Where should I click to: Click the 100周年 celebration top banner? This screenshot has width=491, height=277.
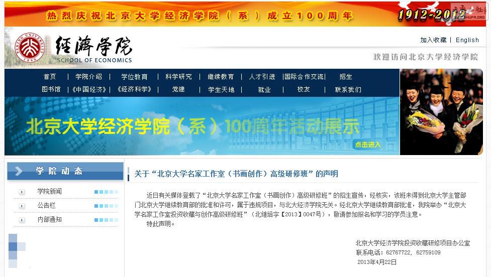201,15
